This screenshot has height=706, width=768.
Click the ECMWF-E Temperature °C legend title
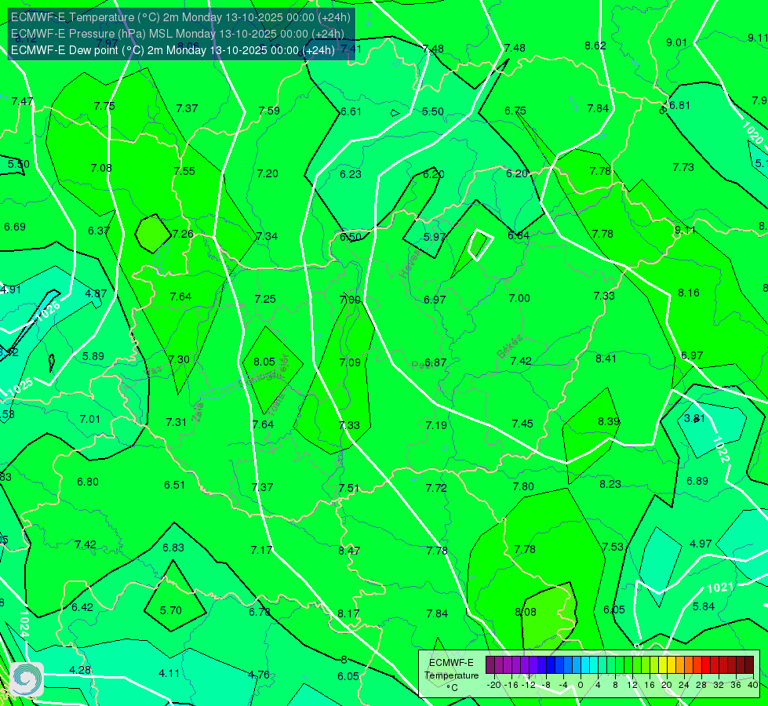coord(451,675)
